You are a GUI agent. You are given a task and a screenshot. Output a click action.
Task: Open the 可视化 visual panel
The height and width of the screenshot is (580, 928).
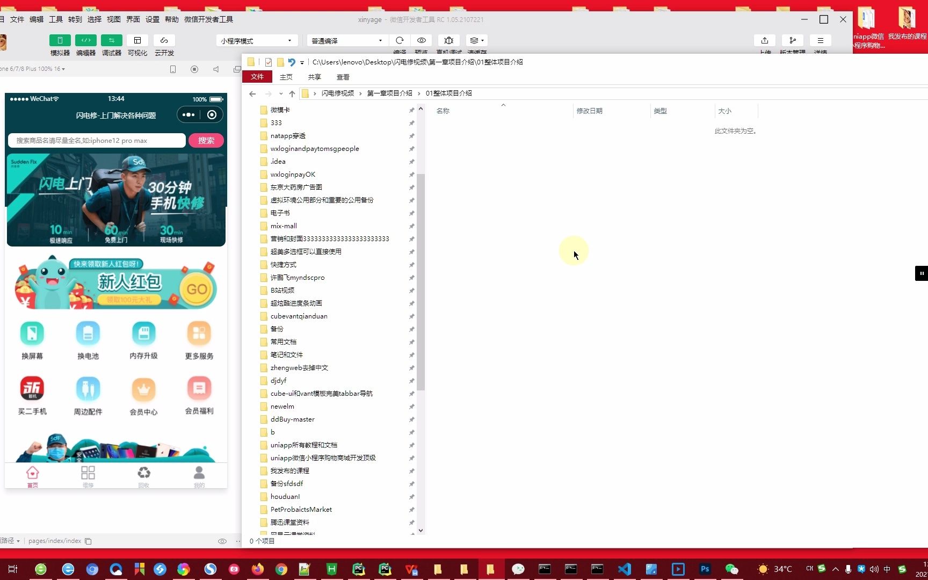137,40
